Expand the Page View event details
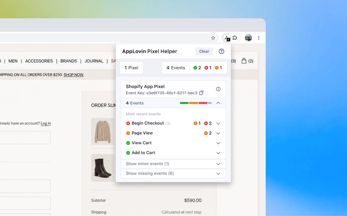The image size is (347, 216). [x=218, y=133]
